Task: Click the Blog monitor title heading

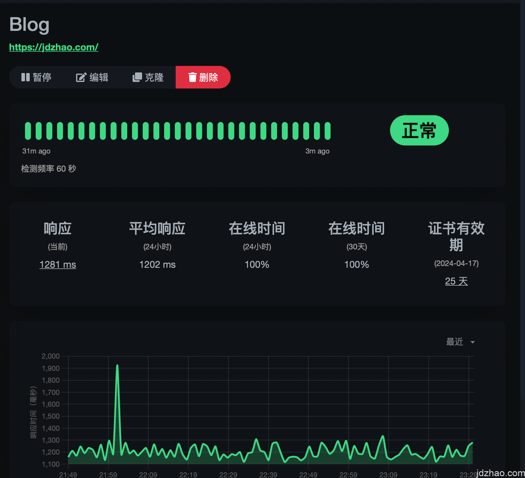Action: pos(29,24)
